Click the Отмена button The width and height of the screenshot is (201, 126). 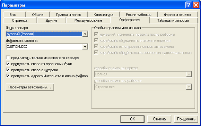(159, 119)
